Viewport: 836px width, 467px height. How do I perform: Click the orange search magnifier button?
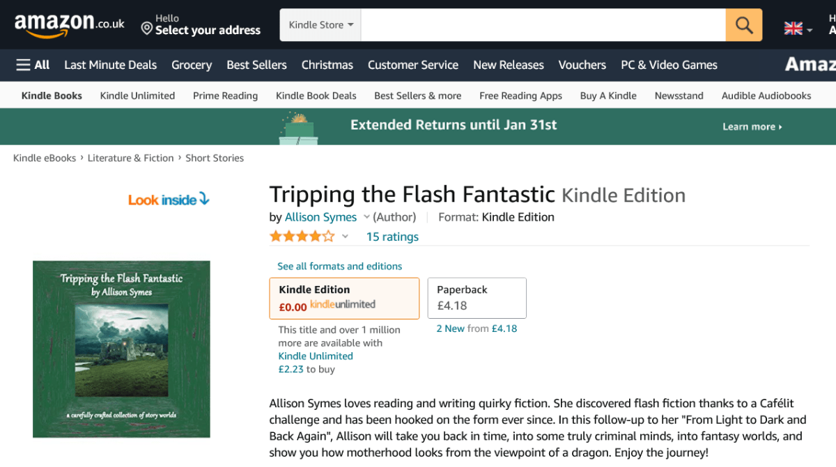743,25
